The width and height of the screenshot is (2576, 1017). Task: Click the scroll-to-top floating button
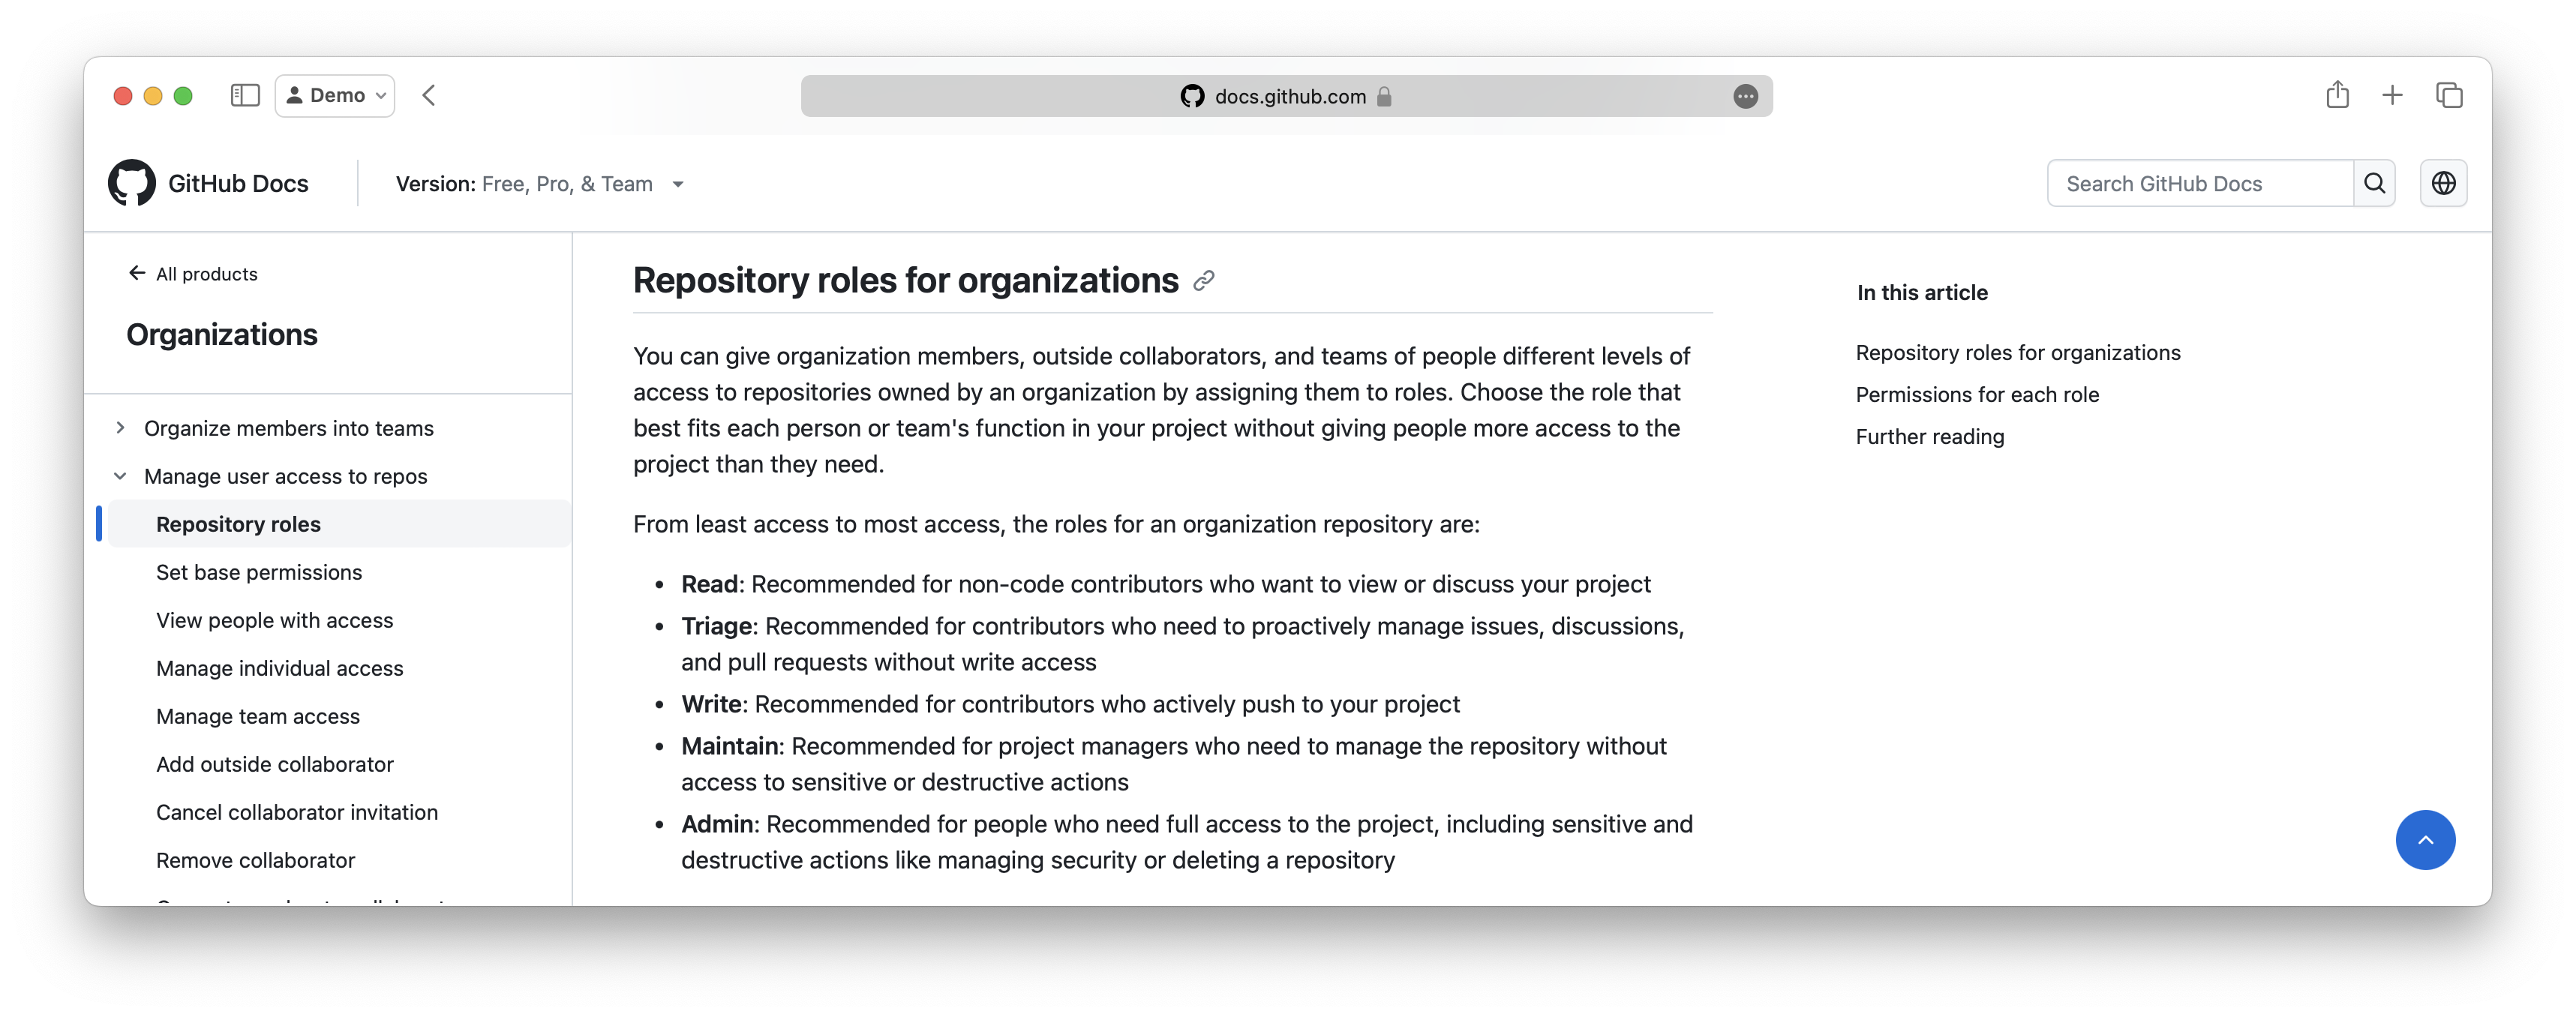(x=2427, y=839)
